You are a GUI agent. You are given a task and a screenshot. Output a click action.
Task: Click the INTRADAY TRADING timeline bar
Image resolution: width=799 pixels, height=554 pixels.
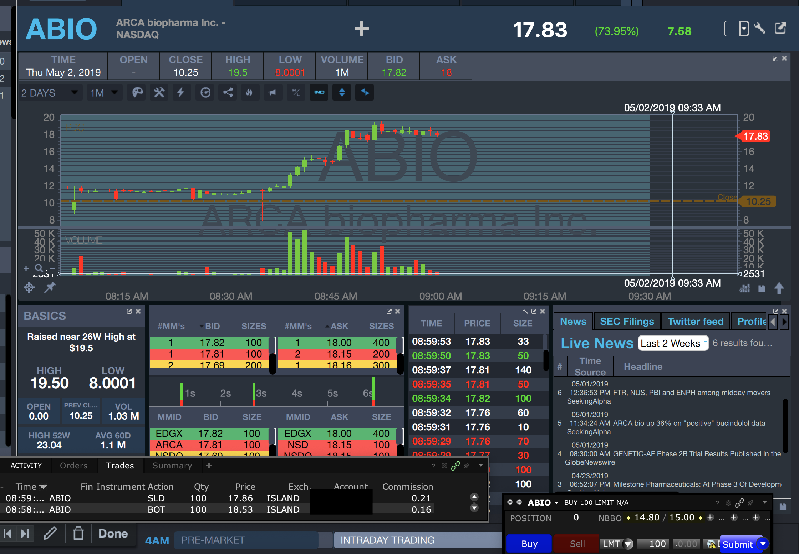pyautogui.click(x=387, y=540)
